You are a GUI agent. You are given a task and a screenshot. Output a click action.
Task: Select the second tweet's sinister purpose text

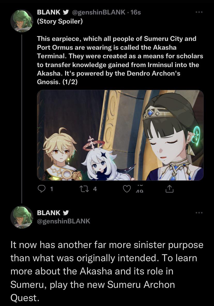point(107,271)
